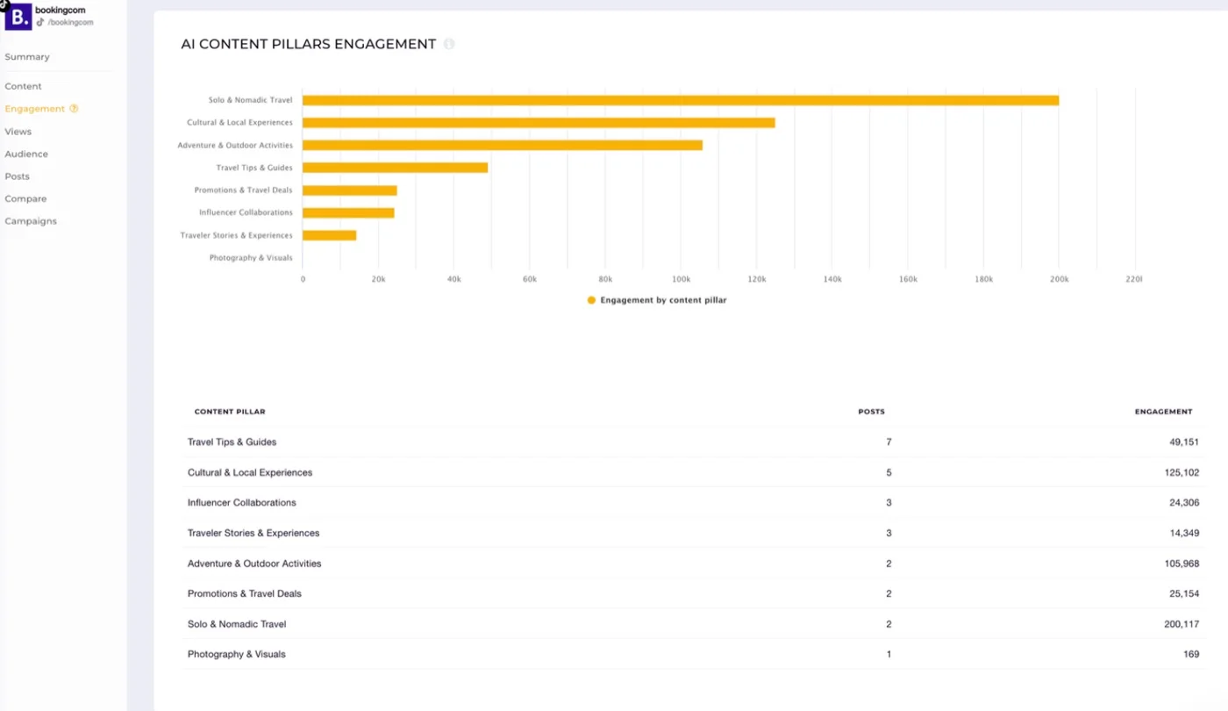Toggle the Engagement by content pillar legend

pos(657,300)
